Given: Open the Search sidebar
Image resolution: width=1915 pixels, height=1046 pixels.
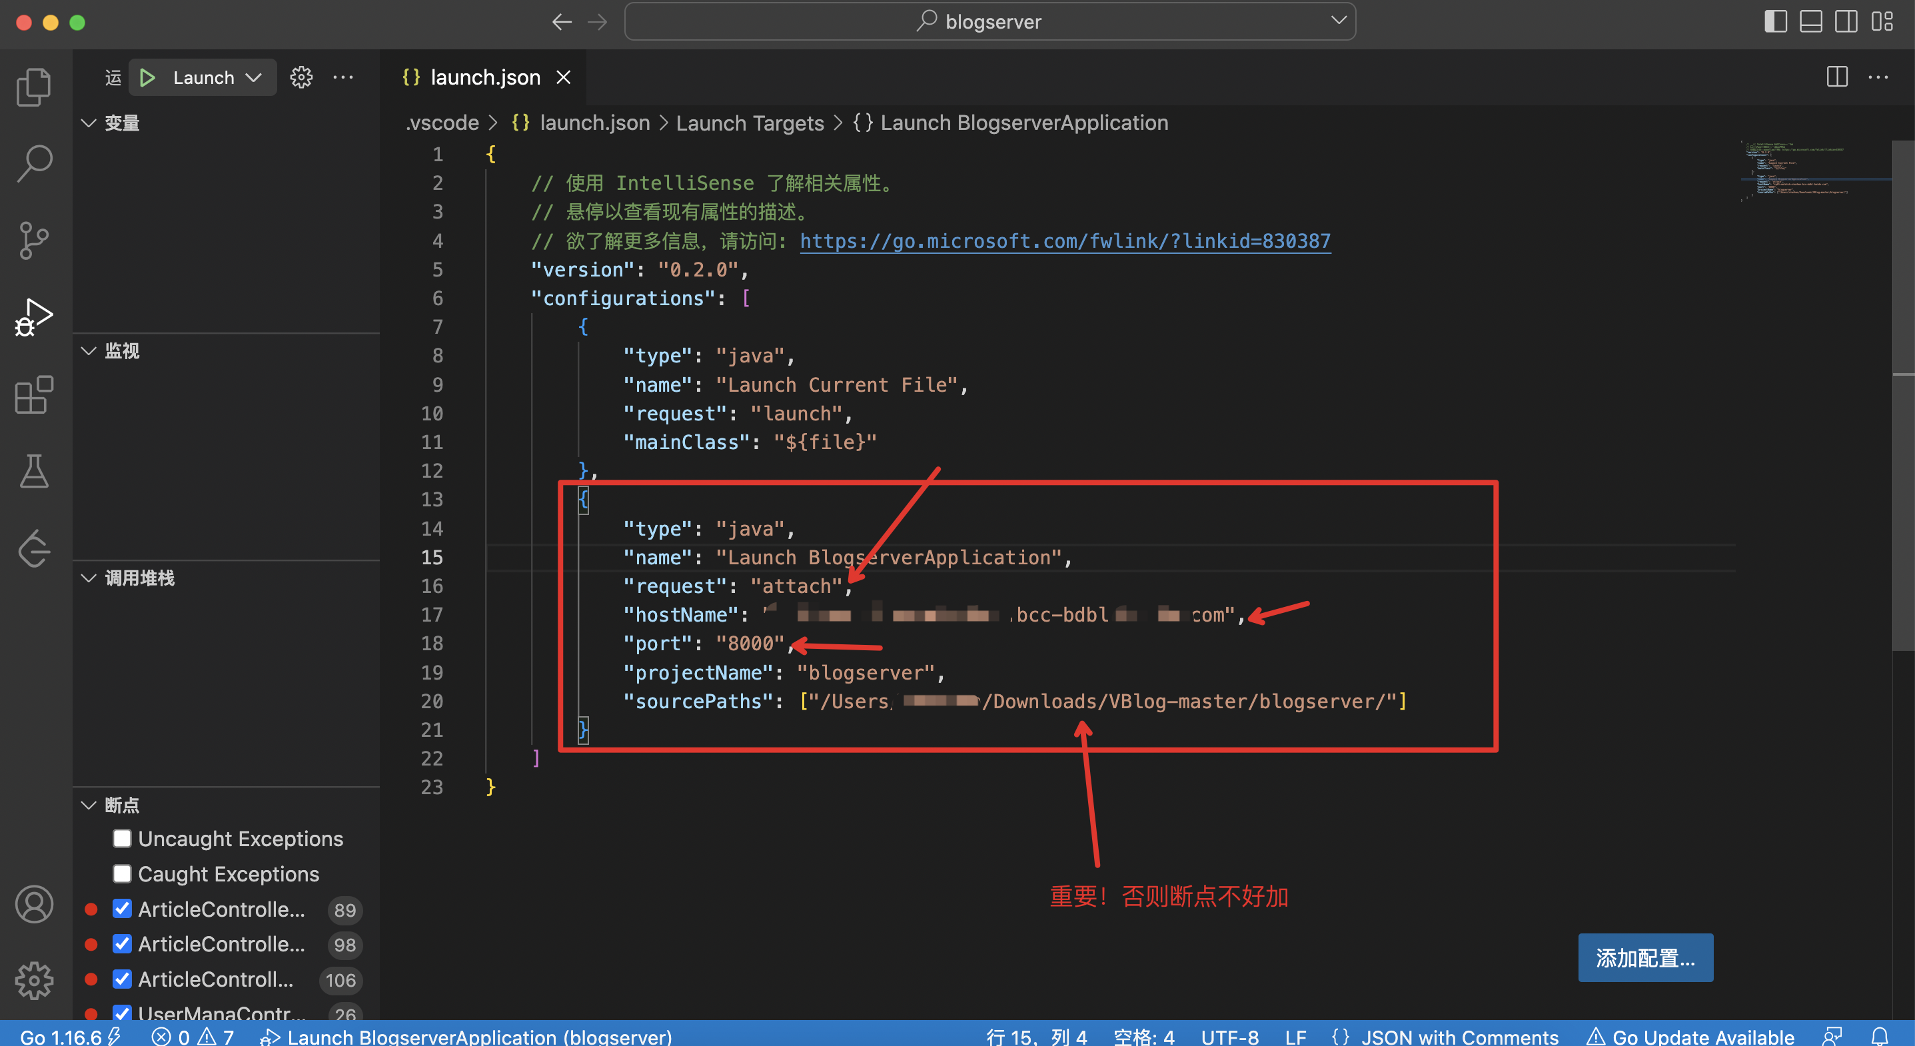Looking at the screenshot, I should pyautogui.click(x=33, y=163).
